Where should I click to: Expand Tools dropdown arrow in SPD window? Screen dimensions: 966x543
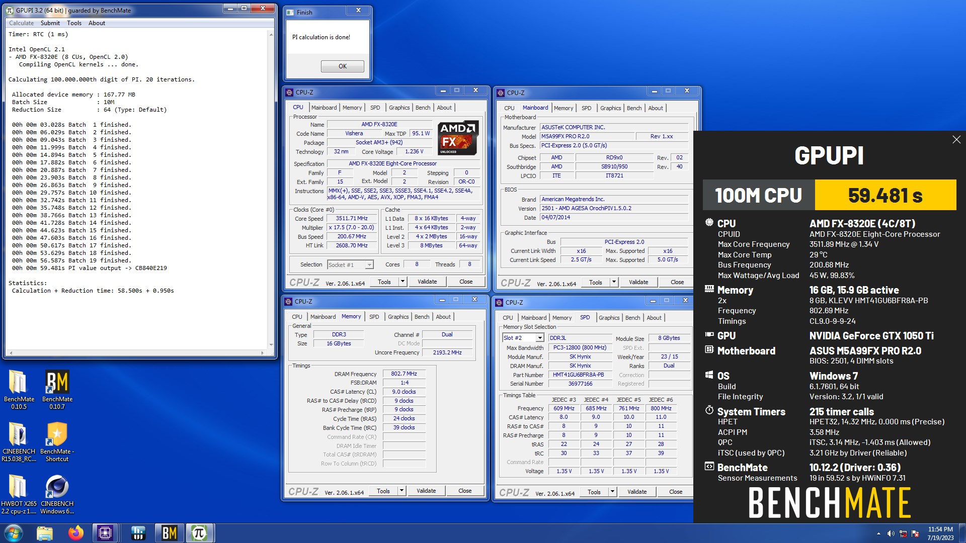[612, 492]
